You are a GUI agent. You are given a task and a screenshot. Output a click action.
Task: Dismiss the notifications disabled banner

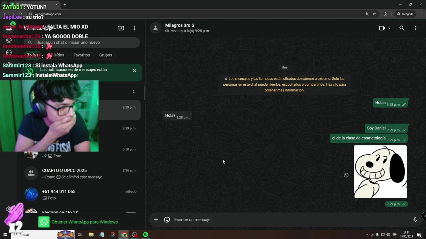[x=134, y=70]
